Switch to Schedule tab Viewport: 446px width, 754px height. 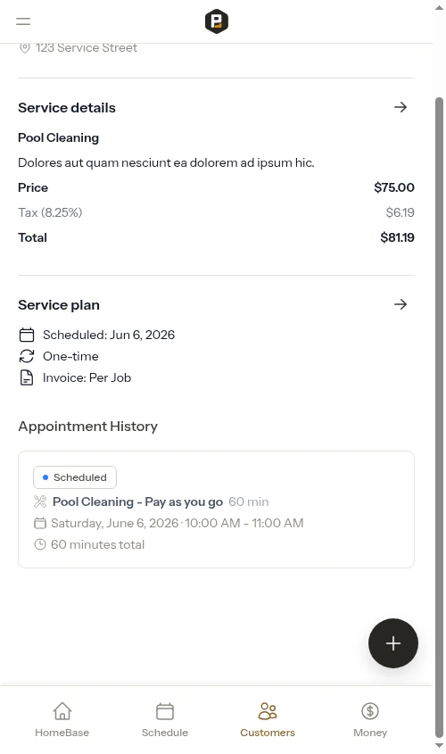[x=165, y=720]
